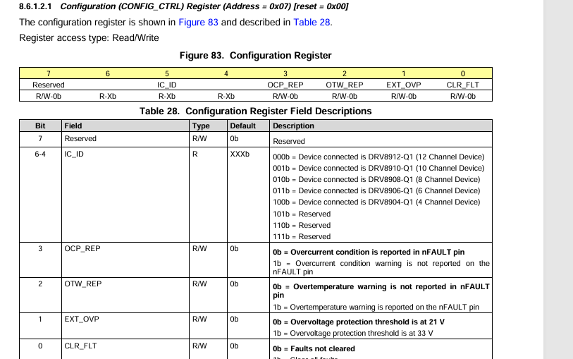Click the '101b = Reserved' line
The image size is (573, 359).
pos(302,214)
